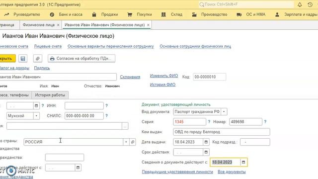Focus the top search box
The width and height of the screenshot is (318, 179).
click(x=246, y=4)
